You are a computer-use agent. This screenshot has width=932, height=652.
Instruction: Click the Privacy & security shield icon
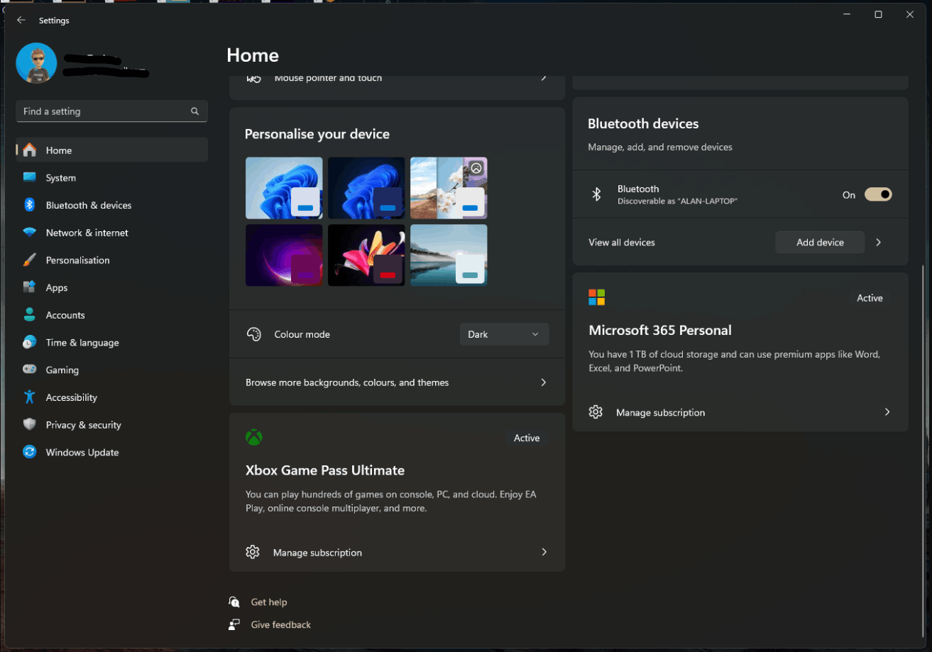(29, 424)
